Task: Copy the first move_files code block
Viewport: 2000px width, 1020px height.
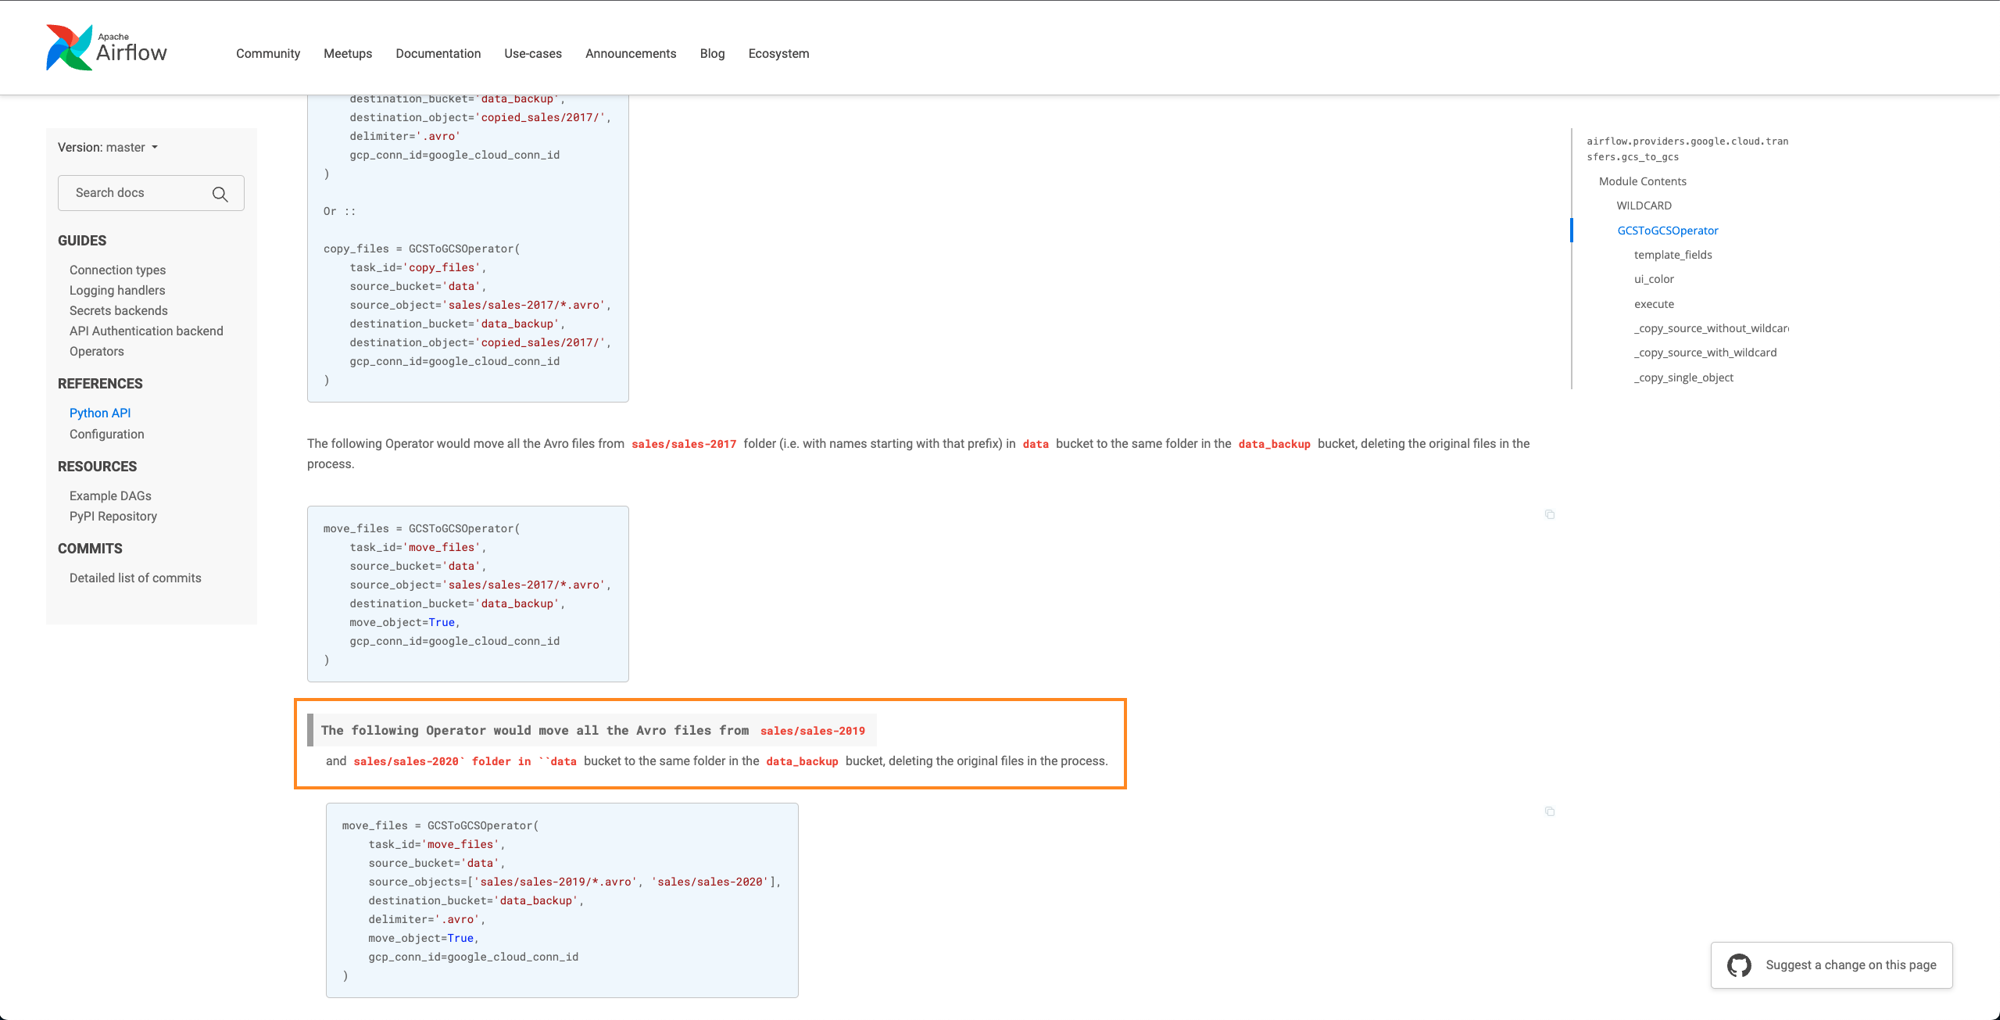Action: pyautogui.click(x=1549, y=514)
